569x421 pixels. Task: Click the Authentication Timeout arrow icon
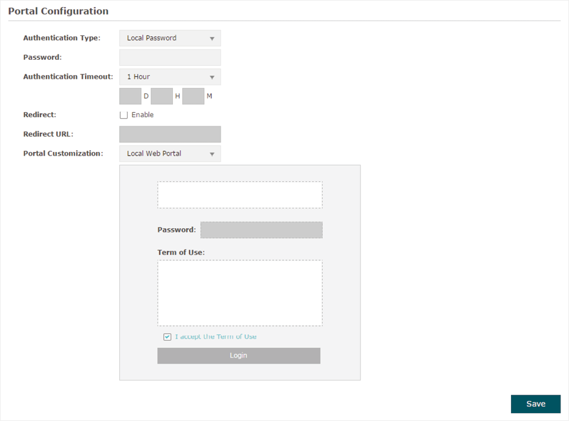tap(212, 77)
